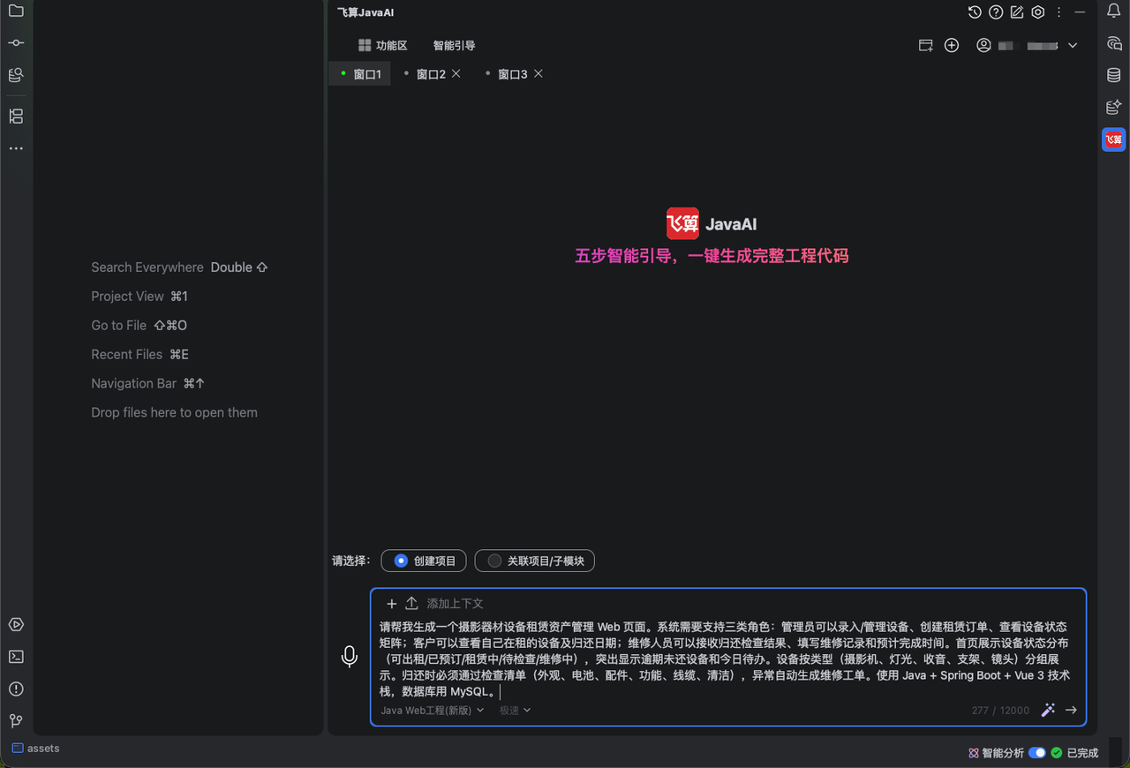Click the Project View hint text

(x=127, y=297)
